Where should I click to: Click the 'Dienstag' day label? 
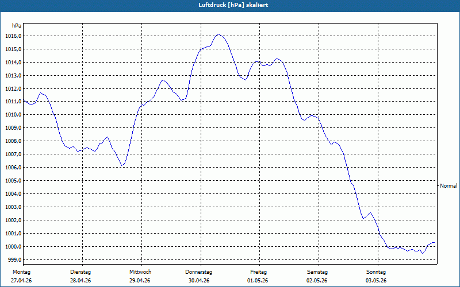tap(80, 272)
